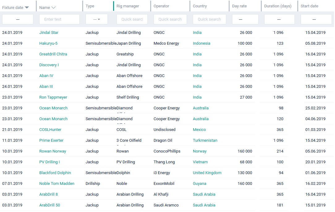Viewport: 335px width, 212px height.
Task: Open the Type filter dropdown
Action: tap(96, 19)
